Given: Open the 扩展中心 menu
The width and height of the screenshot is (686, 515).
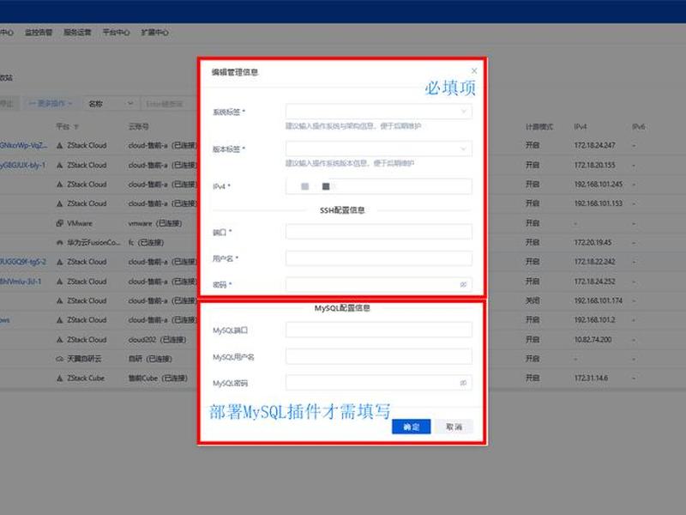Looking at the screenshot, I should 155,33.
